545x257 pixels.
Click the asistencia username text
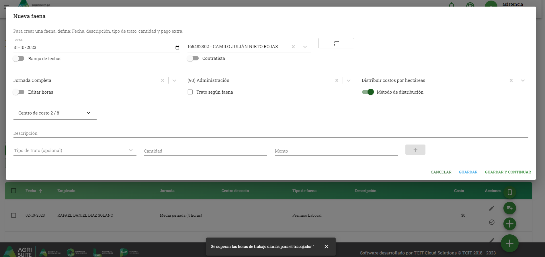coord(513,4)
